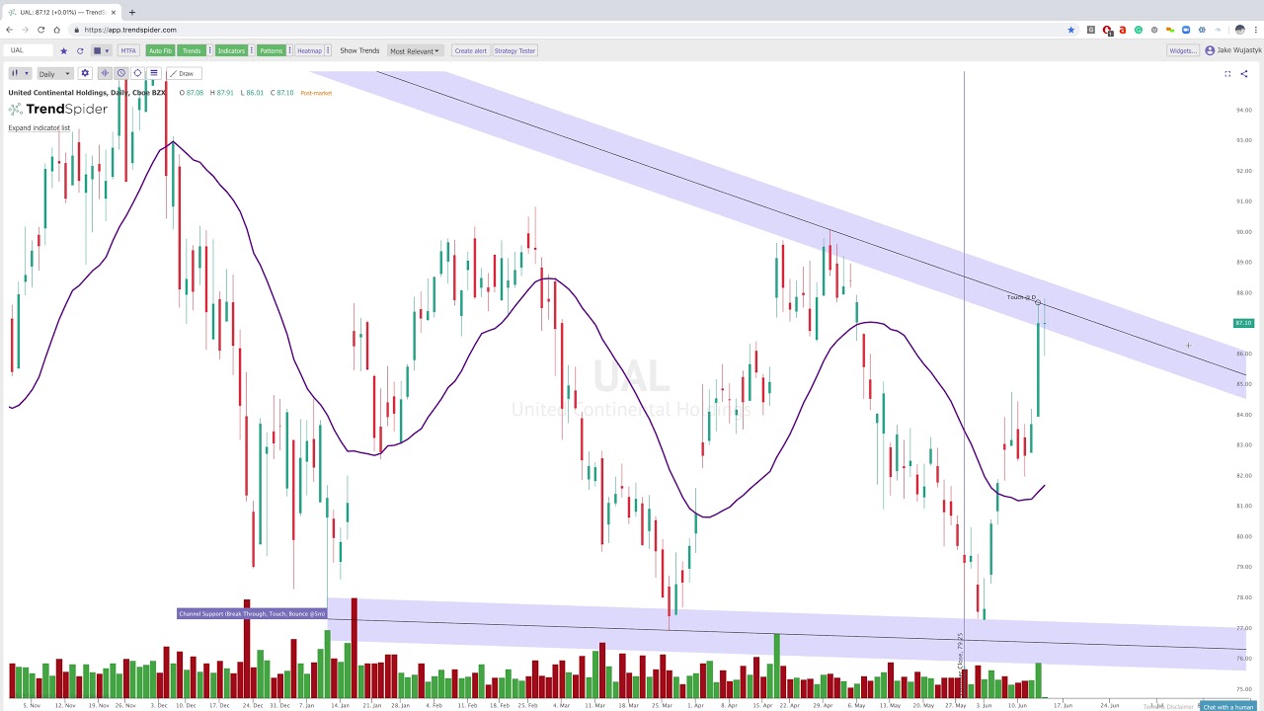Click the Channel Support pattern label
Image resolution: width=1264 pixels, height=711 pixels.
pyautogui.click(x=252, y=614)
